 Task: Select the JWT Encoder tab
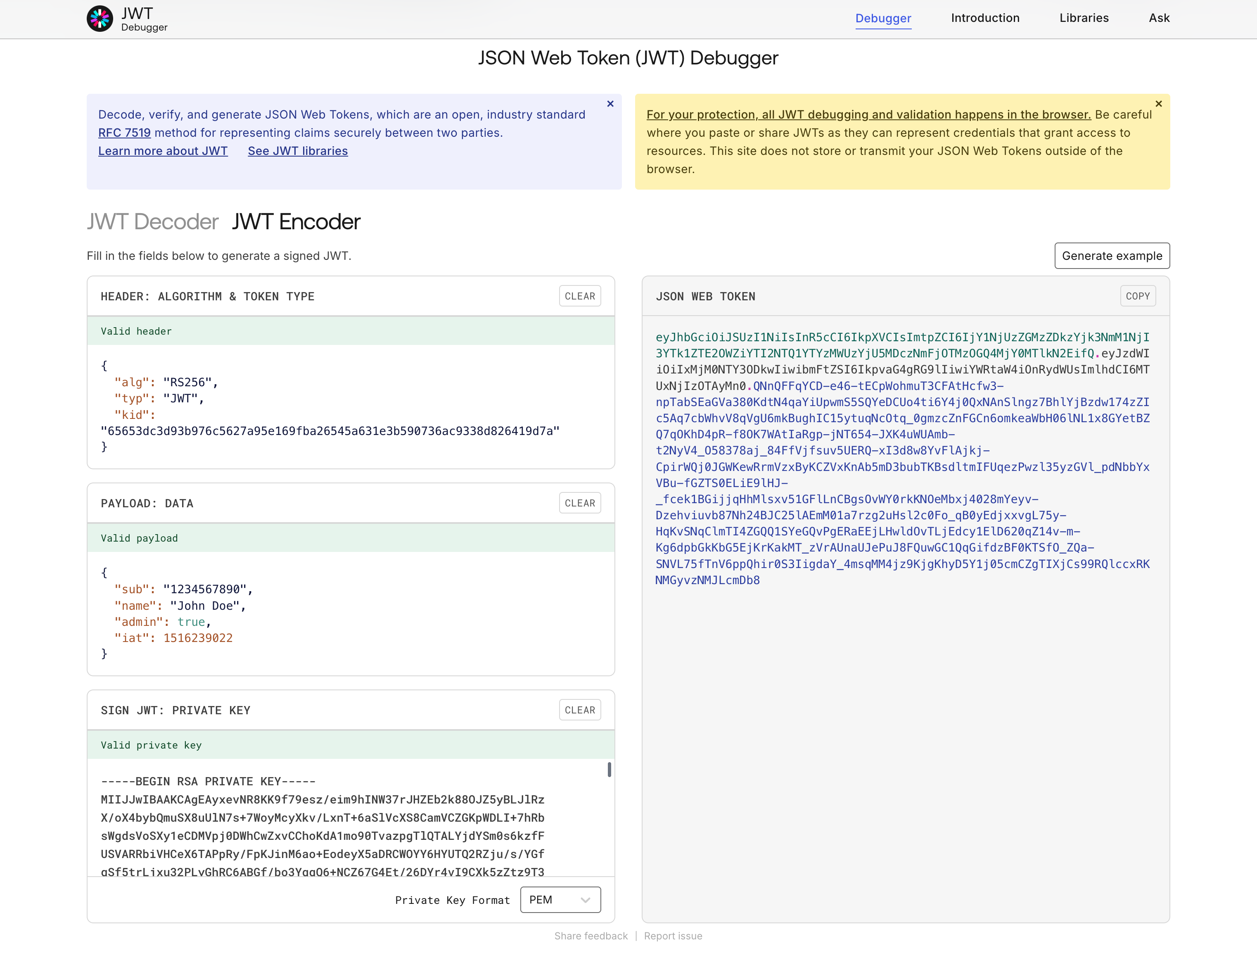296,222
